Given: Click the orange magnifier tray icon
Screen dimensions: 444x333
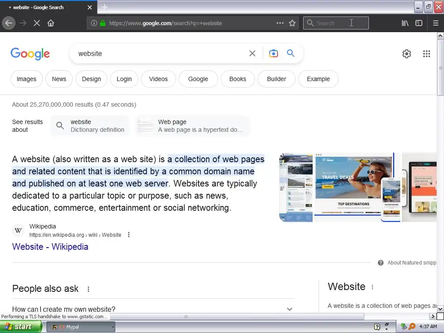Looking at the screenshot, I should pyautogui.click(x=412, y=326).
